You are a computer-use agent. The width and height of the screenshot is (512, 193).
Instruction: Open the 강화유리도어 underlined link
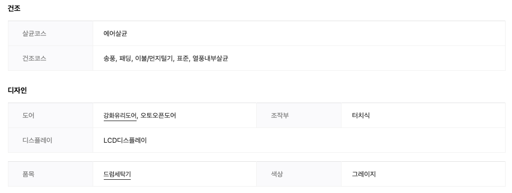pyautogui.click(x=120, y=115)
